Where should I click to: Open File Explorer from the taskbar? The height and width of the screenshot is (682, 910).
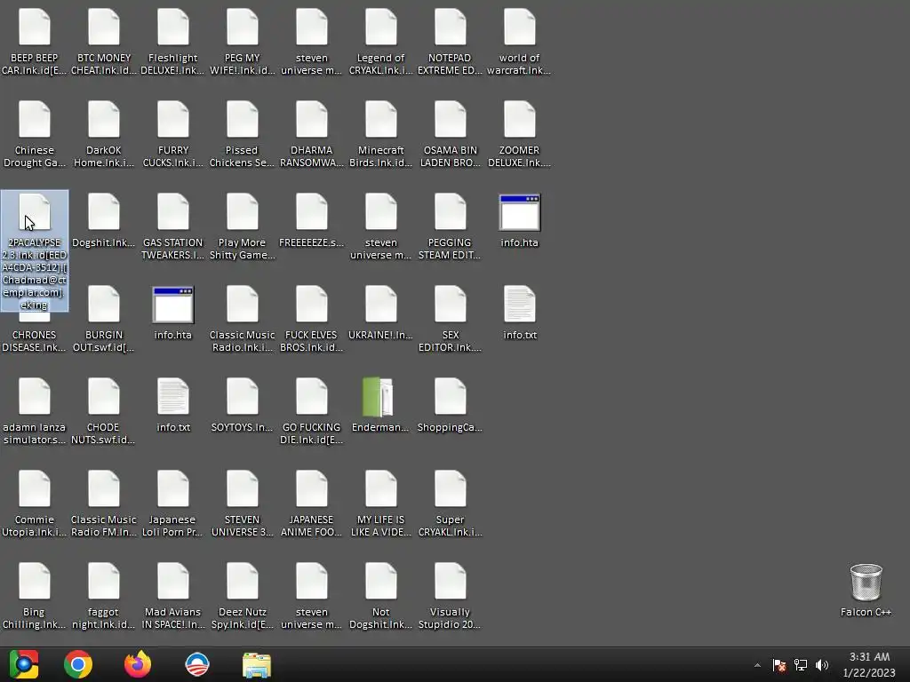click(x=257, y=665)
